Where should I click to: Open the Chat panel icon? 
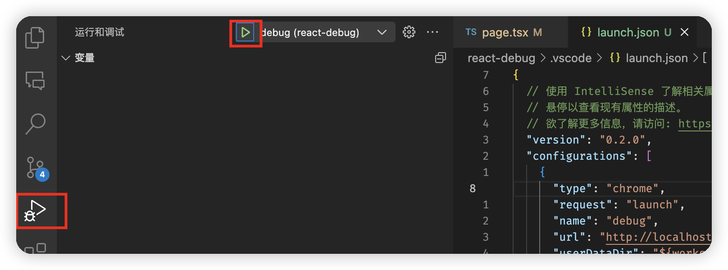point(35,81)
